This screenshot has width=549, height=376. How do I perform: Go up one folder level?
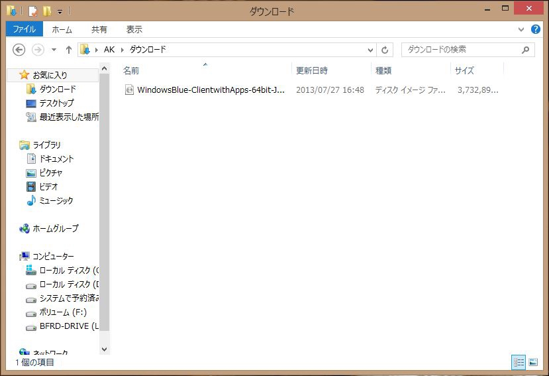pos(69,50)
